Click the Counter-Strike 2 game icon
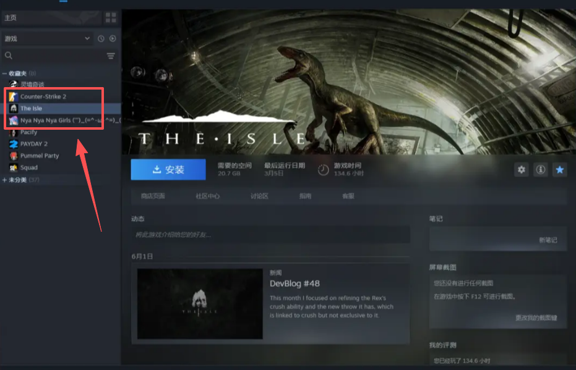 click(x=14, y=96)
